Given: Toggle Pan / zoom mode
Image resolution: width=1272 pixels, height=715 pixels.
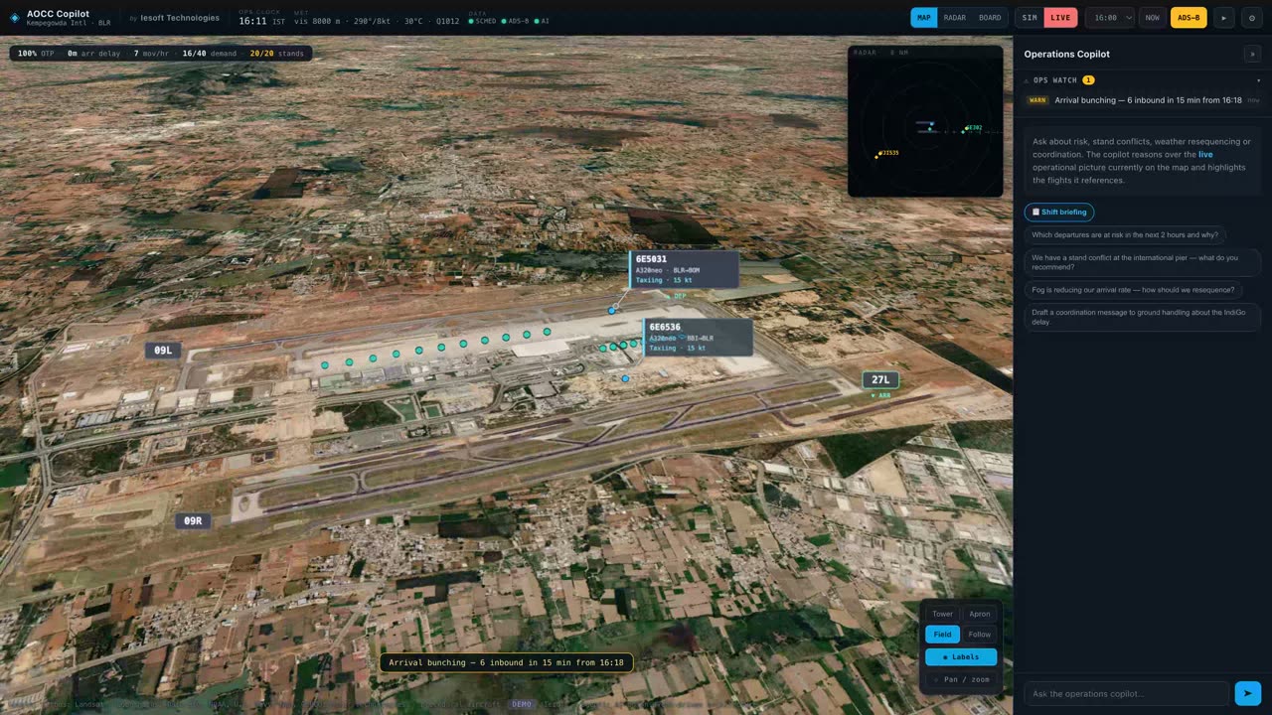Looking at the screenshot, I should click(x=961, y=679).
